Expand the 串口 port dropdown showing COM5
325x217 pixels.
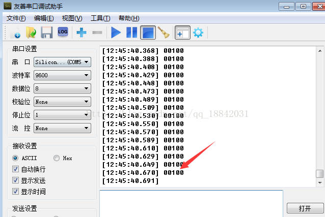click(x=62, y=62)
